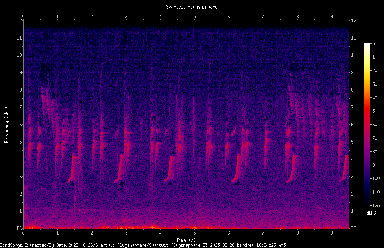The image size is (384, 248).
Task: Select the '-60' color scale value
Action: point(374,125)
